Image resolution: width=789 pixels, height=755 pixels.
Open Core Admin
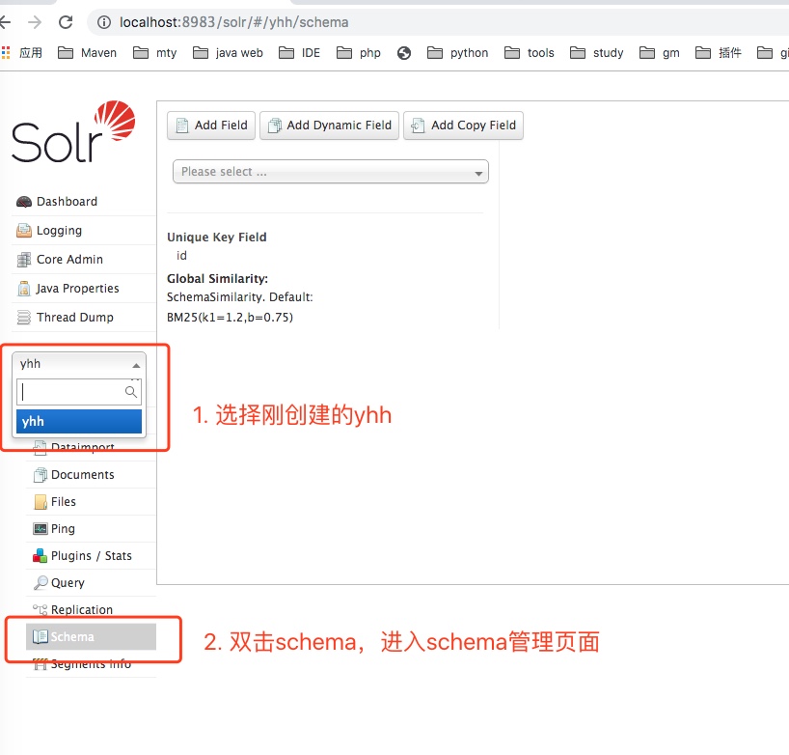(68, 259)
